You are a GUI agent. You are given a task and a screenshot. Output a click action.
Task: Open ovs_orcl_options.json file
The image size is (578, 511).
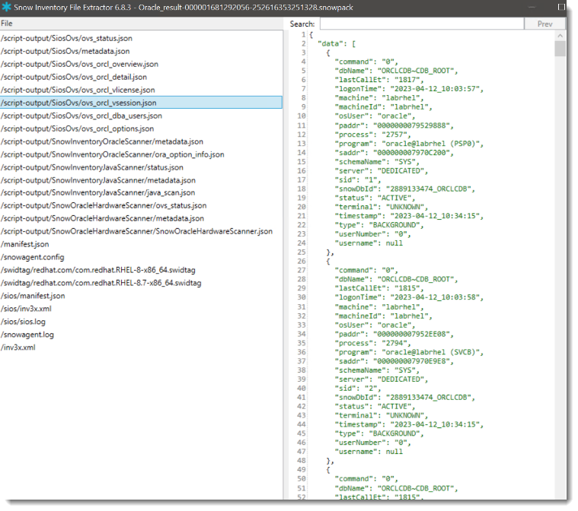(x=78, y=129)
